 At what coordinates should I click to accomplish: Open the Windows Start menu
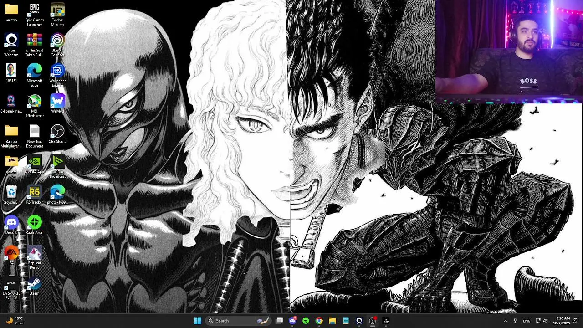(x=198, y=321)
